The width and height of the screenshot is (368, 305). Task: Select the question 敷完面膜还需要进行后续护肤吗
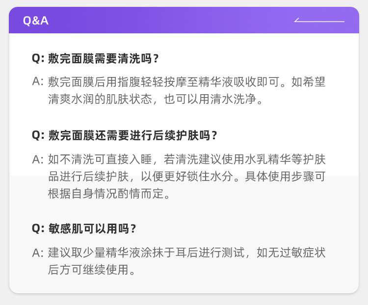[x=132, y=135]
